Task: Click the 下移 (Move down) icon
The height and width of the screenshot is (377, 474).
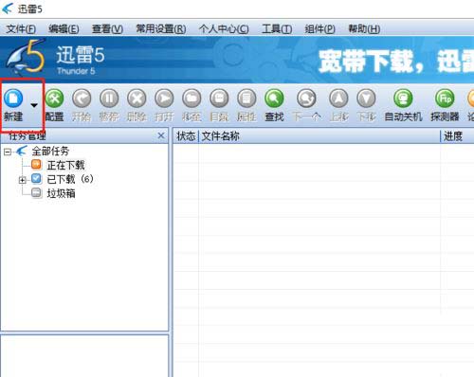Action: coord(366,99)
